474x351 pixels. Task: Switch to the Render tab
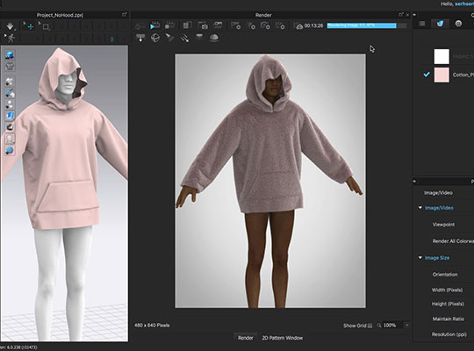coord(246,338)
